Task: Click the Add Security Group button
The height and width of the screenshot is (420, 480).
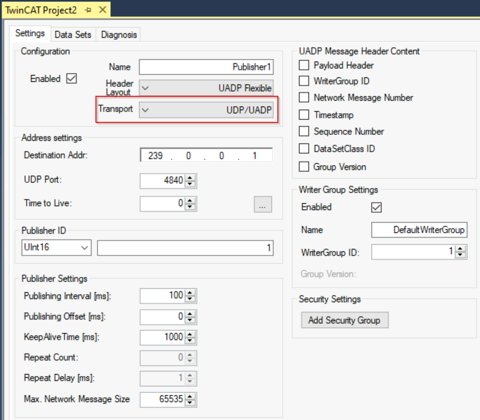Action: (x=345, y=320)
